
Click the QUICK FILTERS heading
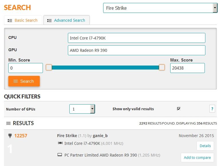tap(22, 97)
